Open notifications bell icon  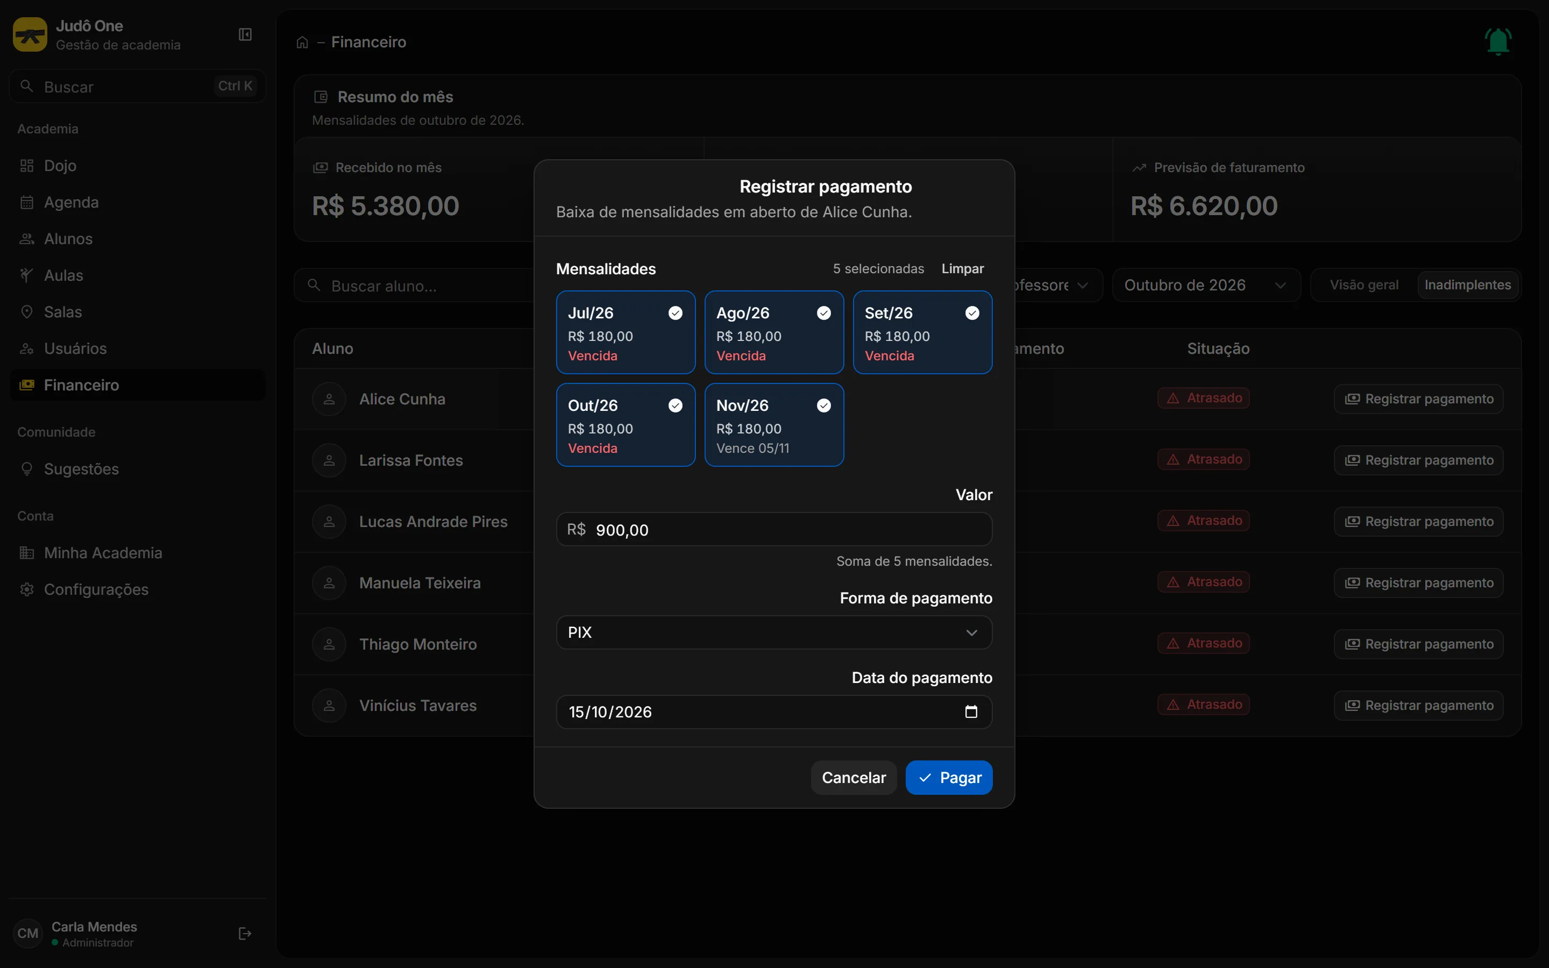tap(1498, 41)
